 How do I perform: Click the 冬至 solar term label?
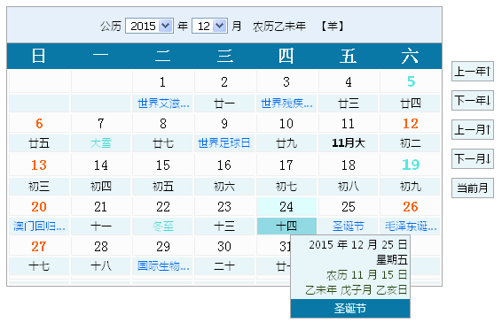(163, 226)
